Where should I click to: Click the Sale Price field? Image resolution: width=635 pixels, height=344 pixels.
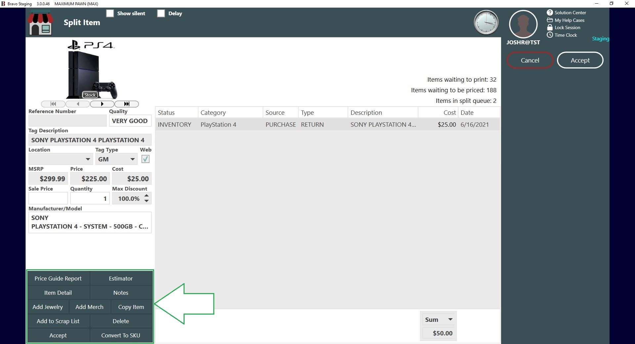tap(48, 198)
